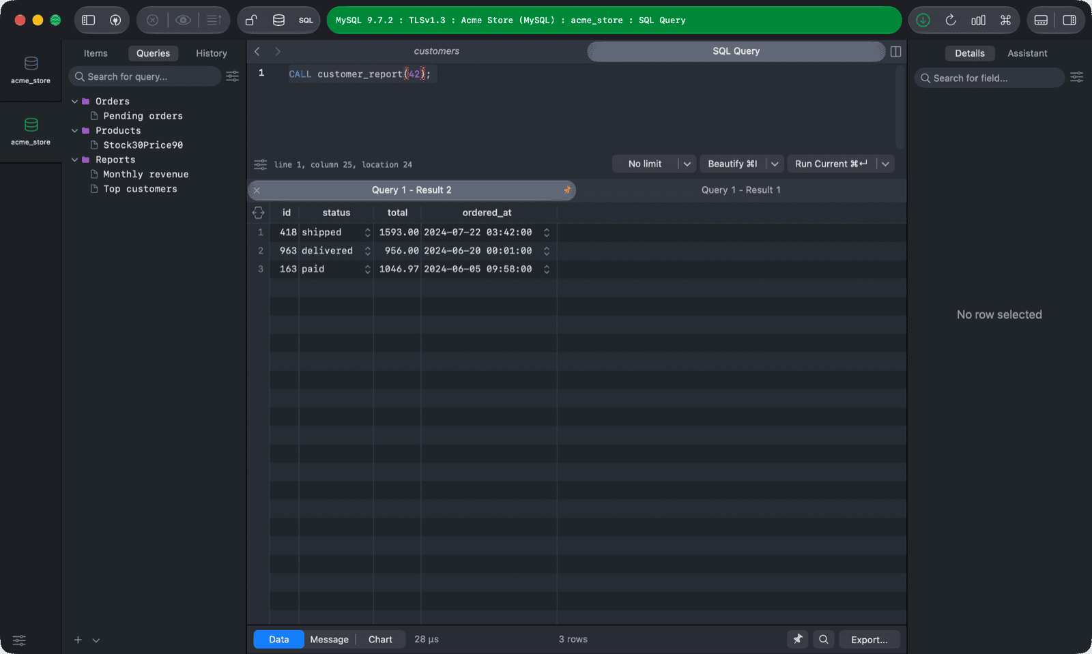Click the bottom-left preferences sliders icon
Image resolution: width=1092 pixels, height=654 pixels.
click(19, 640)
